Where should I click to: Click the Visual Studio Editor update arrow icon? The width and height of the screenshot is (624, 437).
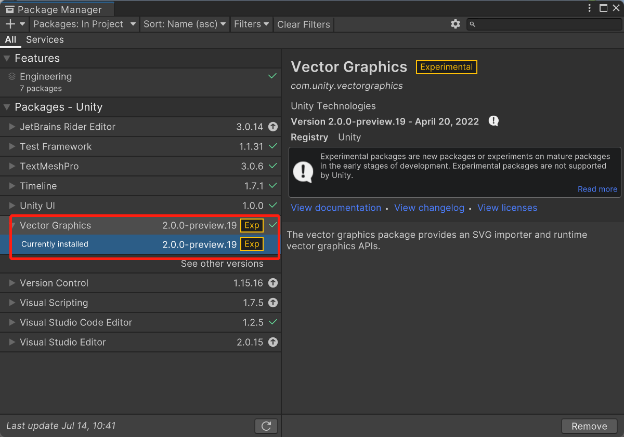click(273, 342)
